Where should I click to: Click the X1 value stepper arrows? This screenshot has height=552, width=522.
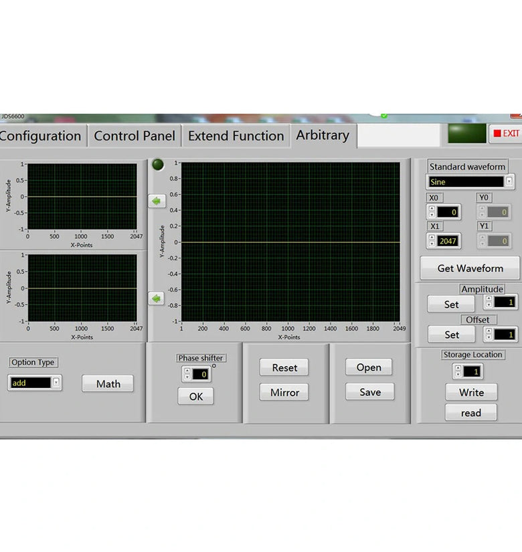[432, 241]
